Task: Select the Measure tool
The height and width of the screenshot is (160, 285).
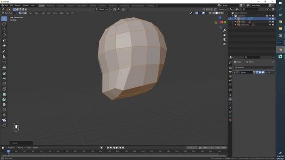Action: coord(4,57)
